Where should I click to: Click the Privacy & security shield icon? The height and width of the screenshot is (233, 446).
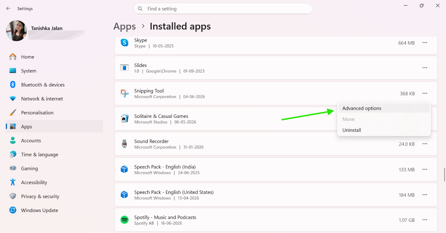[x=13, y=196]
